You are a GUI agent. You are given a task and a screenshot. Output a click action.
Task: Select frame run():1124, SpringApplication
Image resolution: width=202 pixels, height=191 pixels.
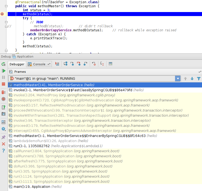tap(105, 177)
